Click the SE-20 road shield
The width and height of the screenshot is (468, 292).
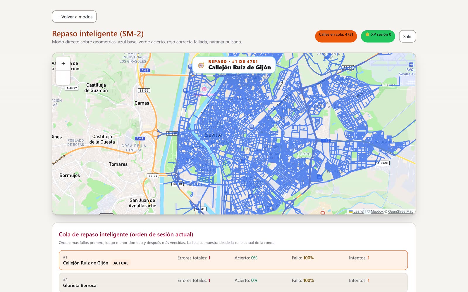point(348,67)
